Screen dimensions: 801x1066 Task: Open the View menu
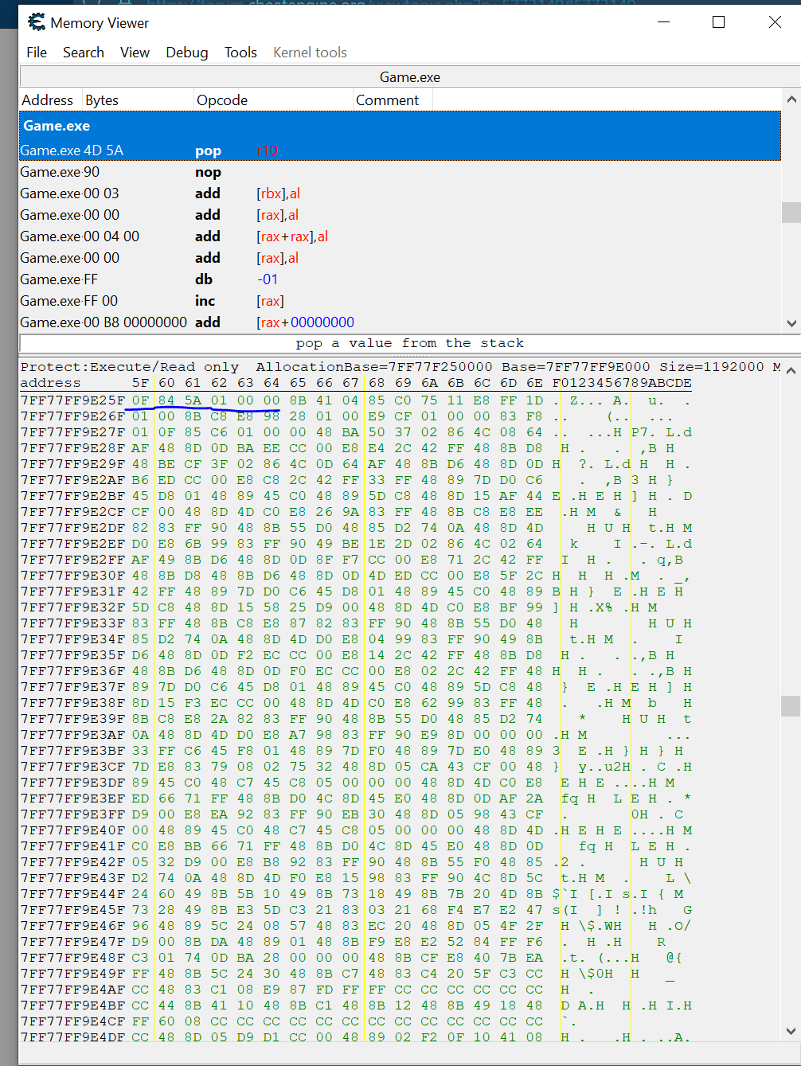(x=135, y=53)
